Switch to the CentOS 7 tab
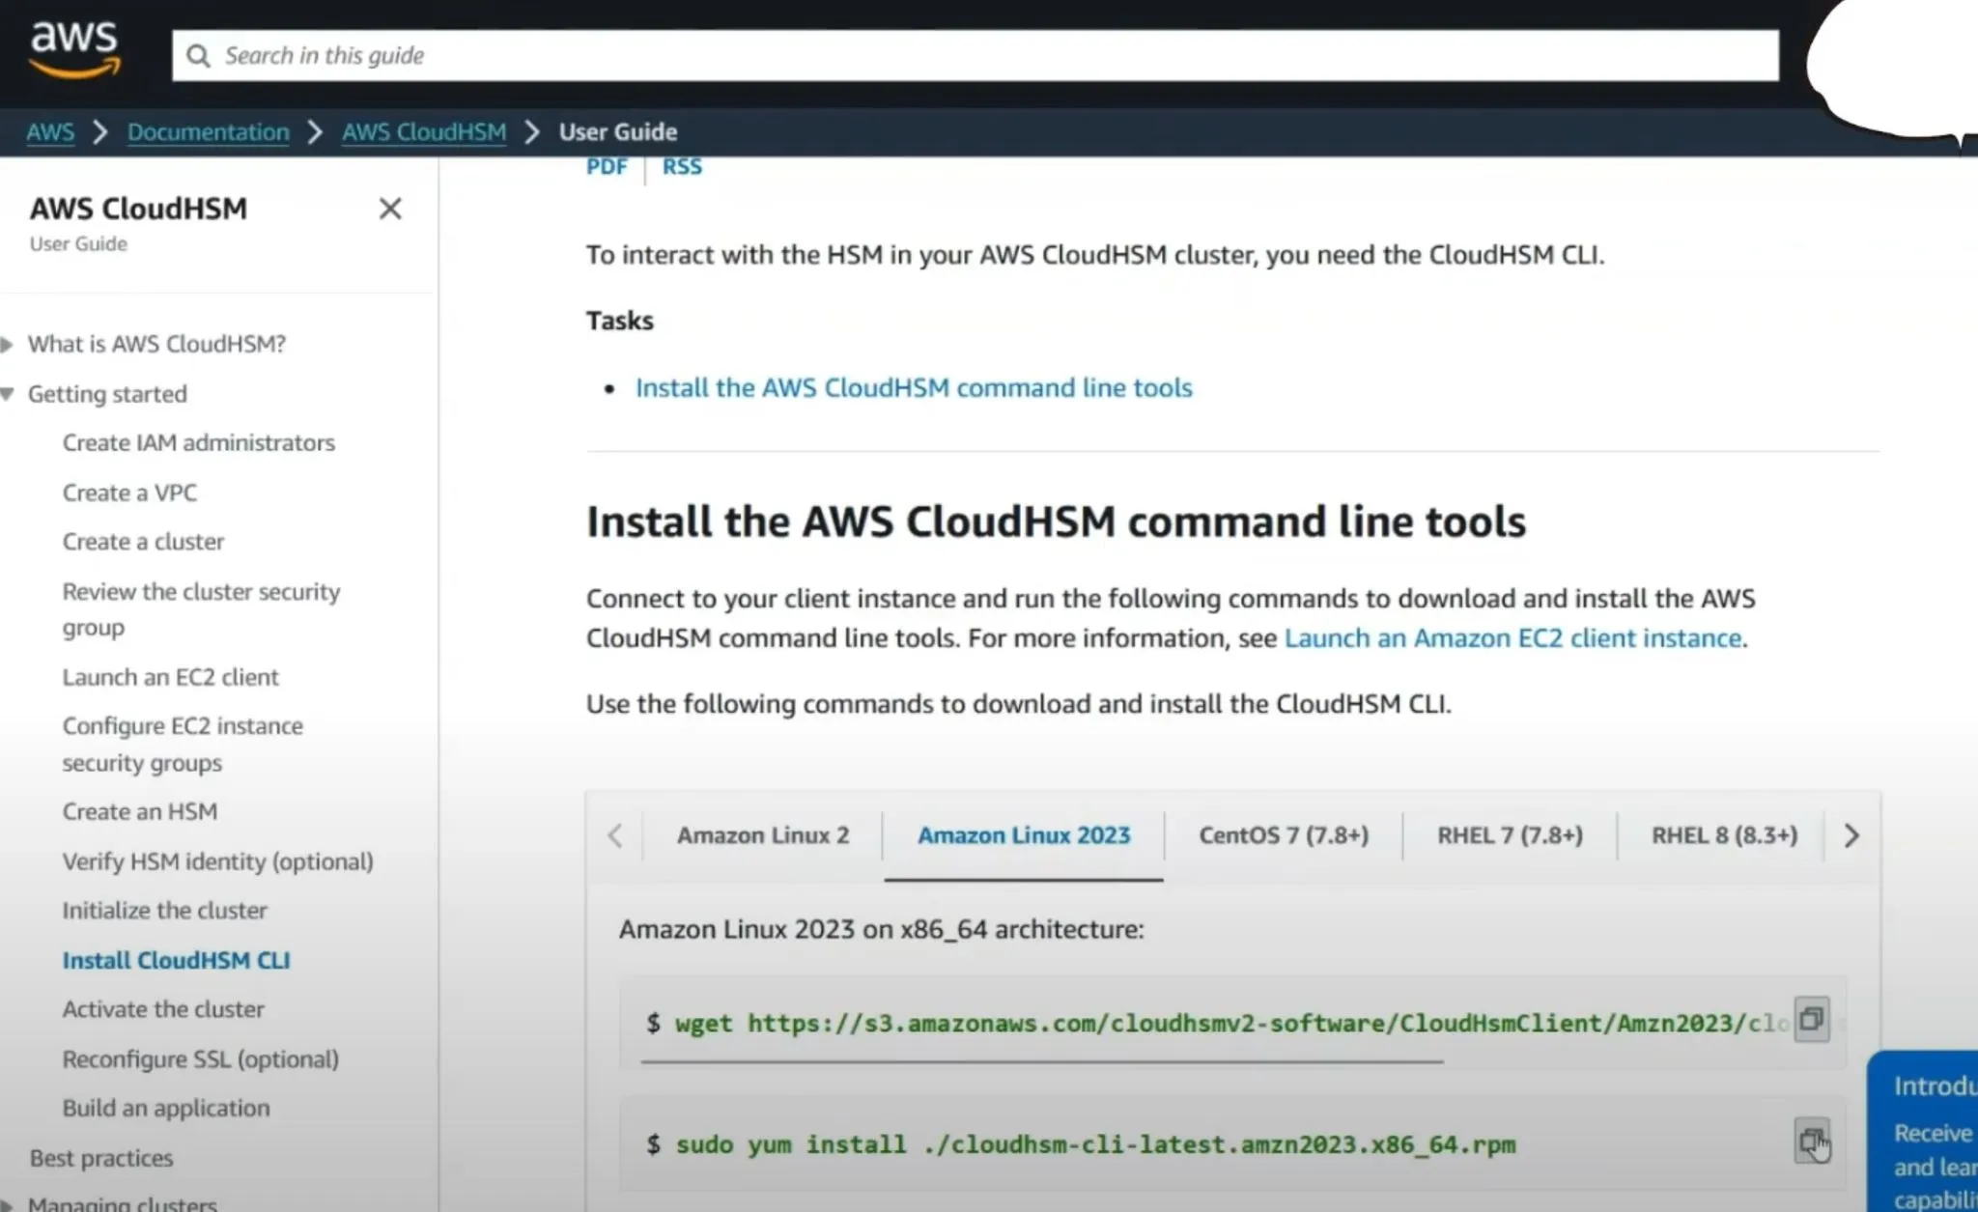Viewport: 1978px width, 1212px height. [1285, 834]
